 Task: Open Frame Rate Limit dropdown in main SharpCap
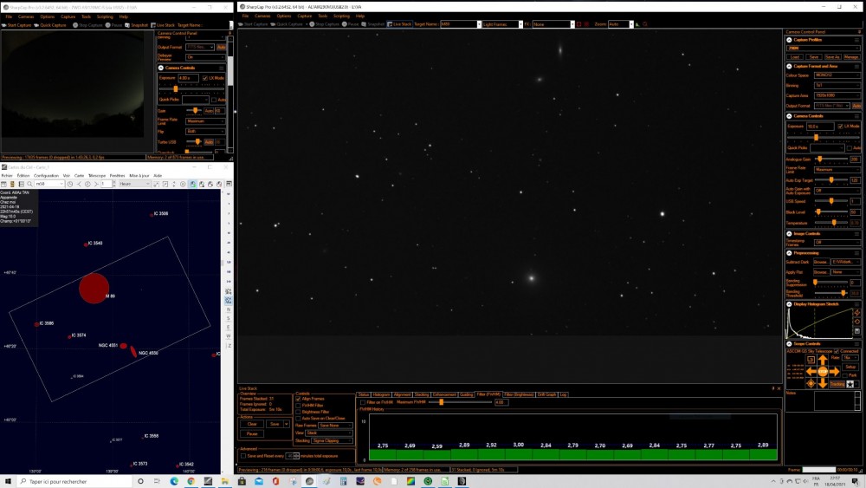[837, 170]
